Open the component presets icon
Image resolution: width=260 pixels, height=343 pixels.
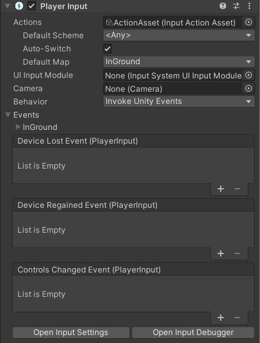[x=236, y=6]
